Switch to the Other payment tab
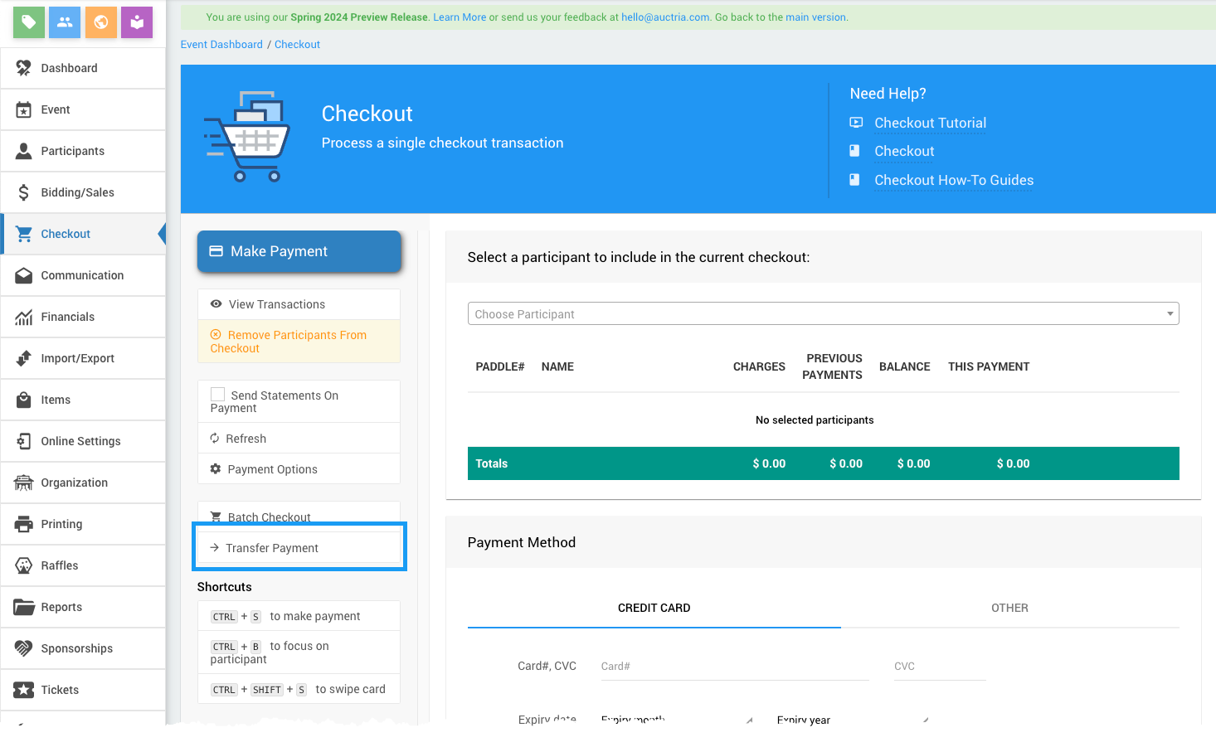Viewport: 1216px width, 747px height. point(1009,608)
